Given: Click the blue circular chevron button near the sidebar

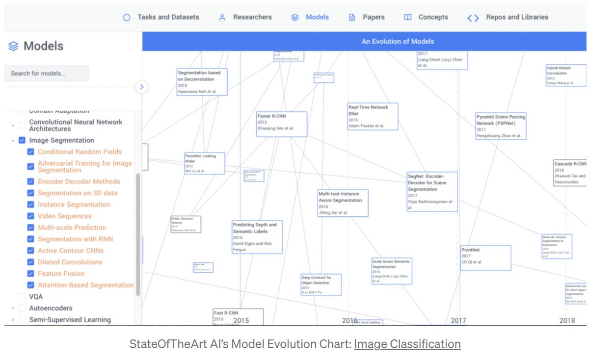Looking at the screenshot, I should click(141, 87).
